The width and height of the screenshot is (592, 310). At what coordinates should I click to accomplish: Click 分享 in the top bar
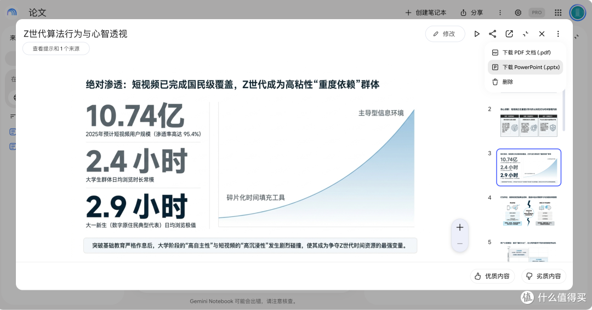point(471,13)
